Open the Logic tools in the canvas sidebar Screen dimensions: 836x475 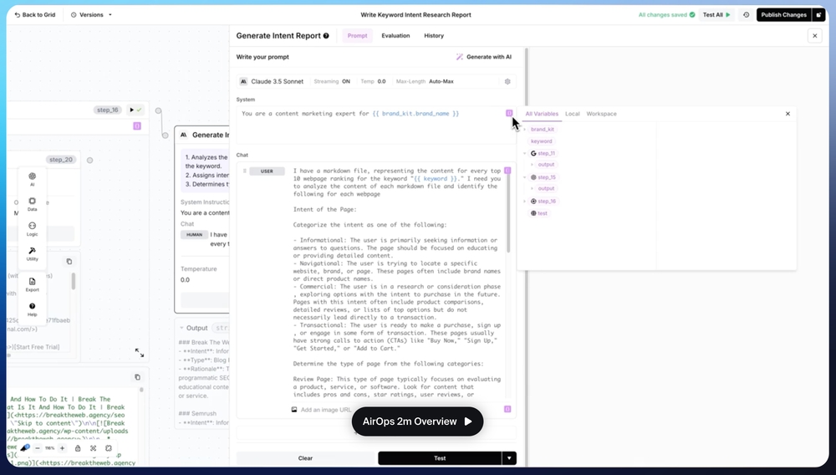point(32,228)
